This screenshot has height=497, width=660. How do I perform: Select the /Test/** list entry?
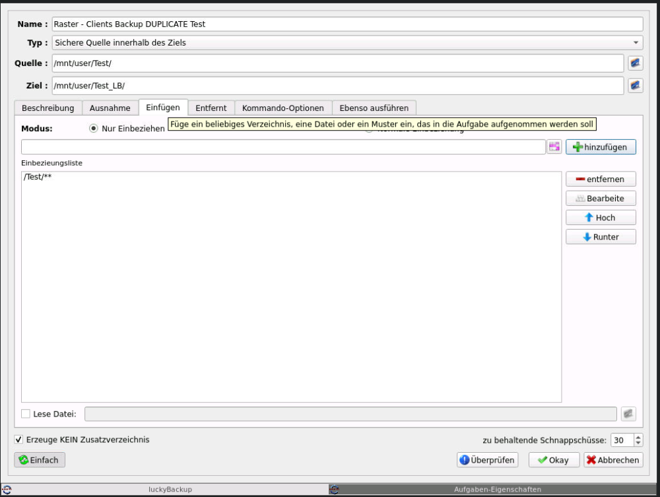point(291,177)
